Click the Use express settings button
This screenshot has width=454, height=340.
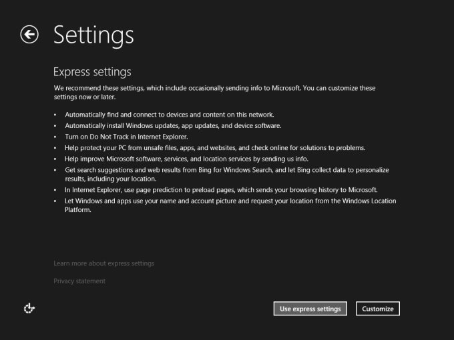[x=310, y=309]
